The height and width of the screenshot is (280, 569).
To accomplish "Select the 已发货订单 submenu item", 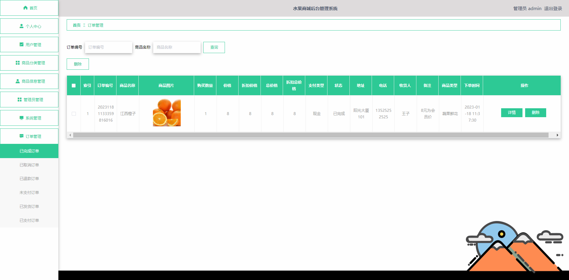I will pyautogui.click(x=29, y=206).
